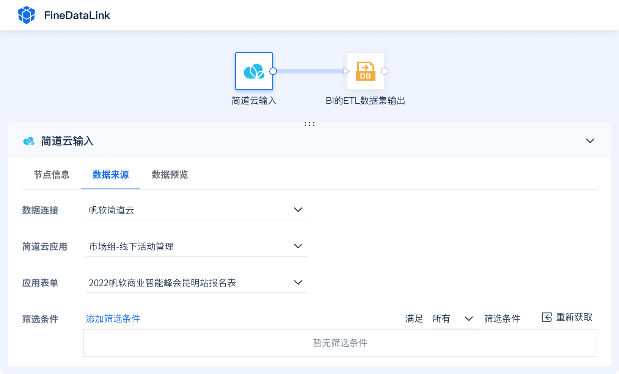Click output port of 简道云输入 node
The image size is (619, 374).
273,71
